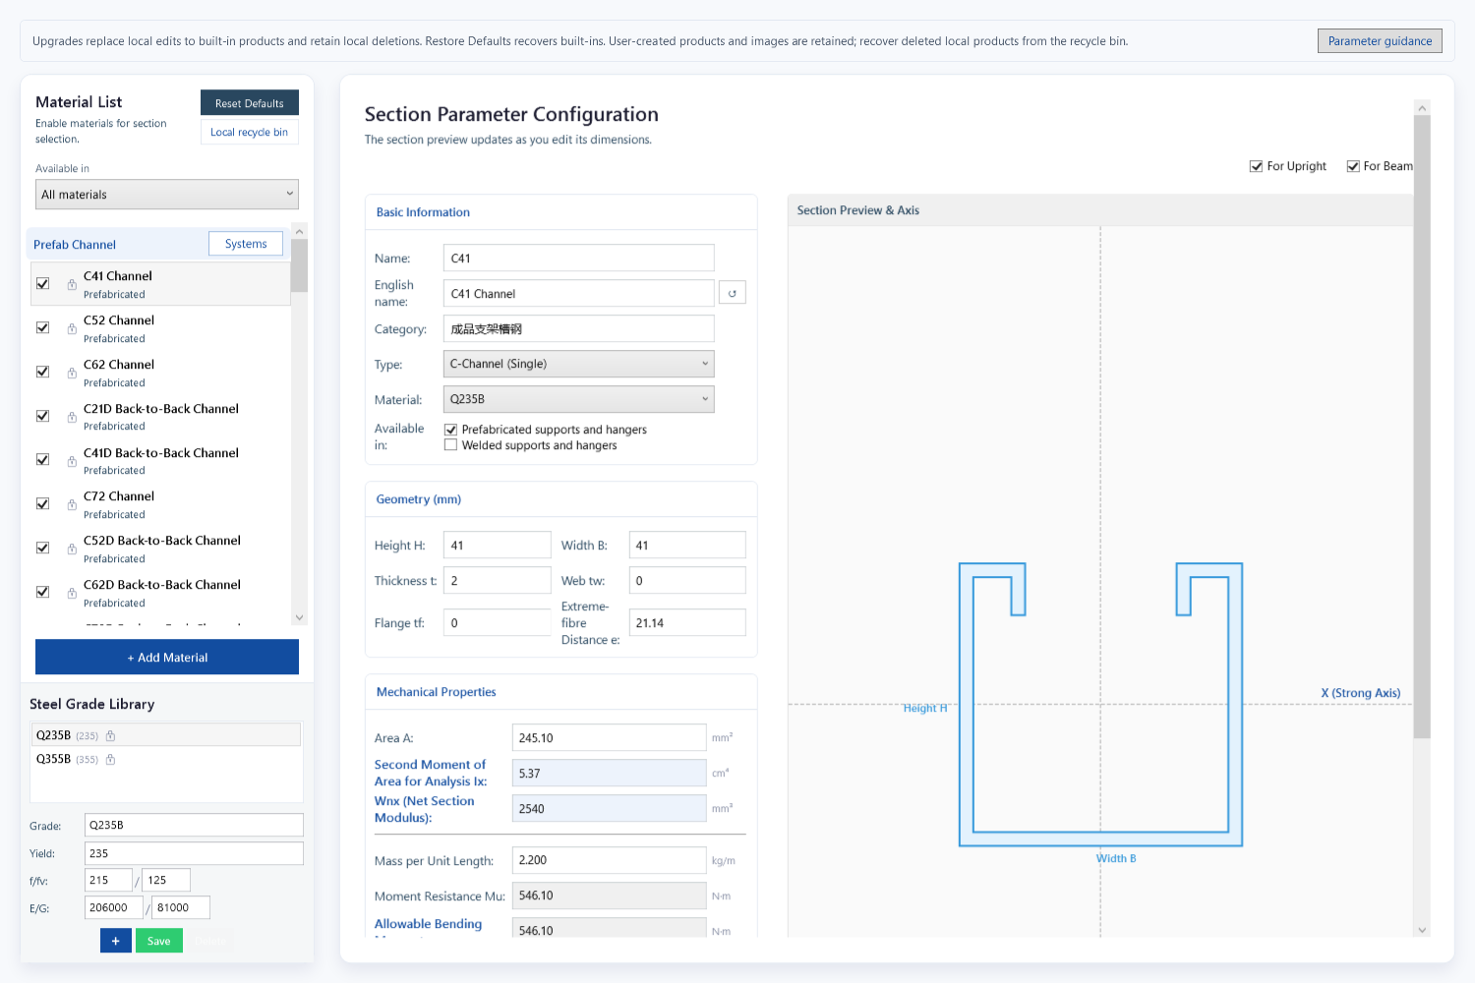Toggle the C52 Channel checkbox
The height and width of the screenshot is (983, 1475).
pos(43,327)
